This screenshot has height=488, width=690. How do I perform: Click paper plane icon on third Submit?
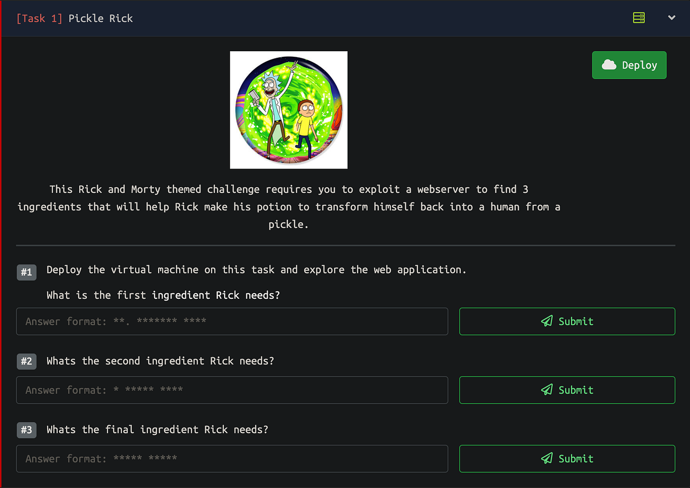[x=547, y=458]
